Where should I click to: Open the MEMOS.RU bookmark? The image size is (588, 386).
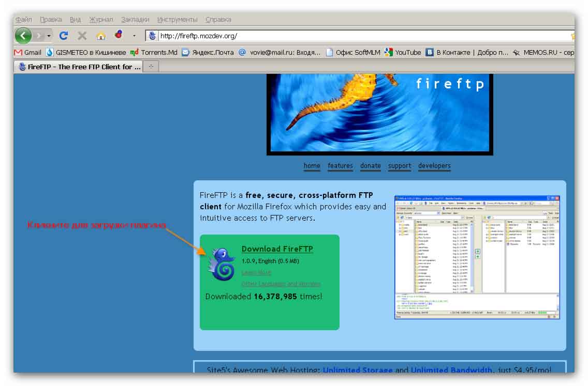click(x=543, y=52)
